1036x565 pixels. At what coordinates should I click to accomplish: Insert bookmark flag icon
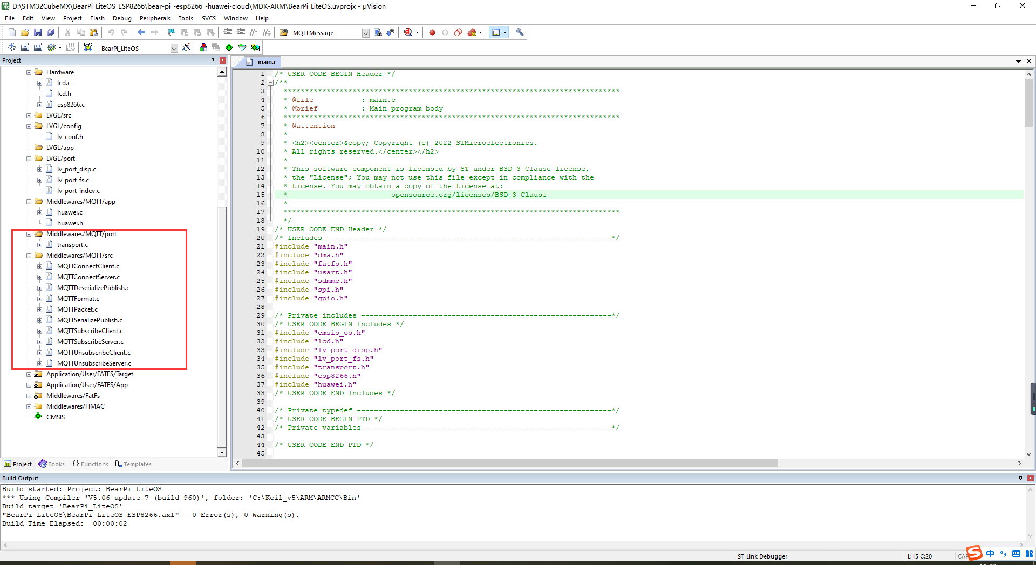click(171, 32)
